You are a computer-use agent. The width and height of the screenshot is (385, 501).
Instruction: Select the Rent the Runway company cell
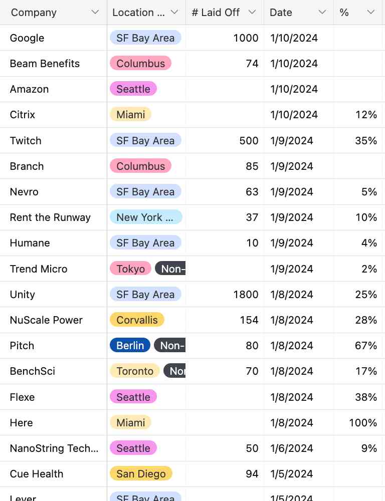pyautogui.click(x=54, y=217)
